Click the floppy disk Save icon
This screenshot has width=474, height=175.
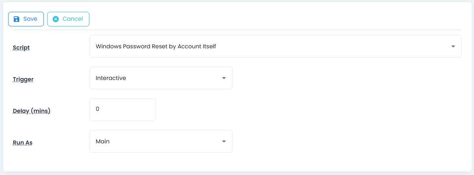pyautogui.click(x=17, y=19)
